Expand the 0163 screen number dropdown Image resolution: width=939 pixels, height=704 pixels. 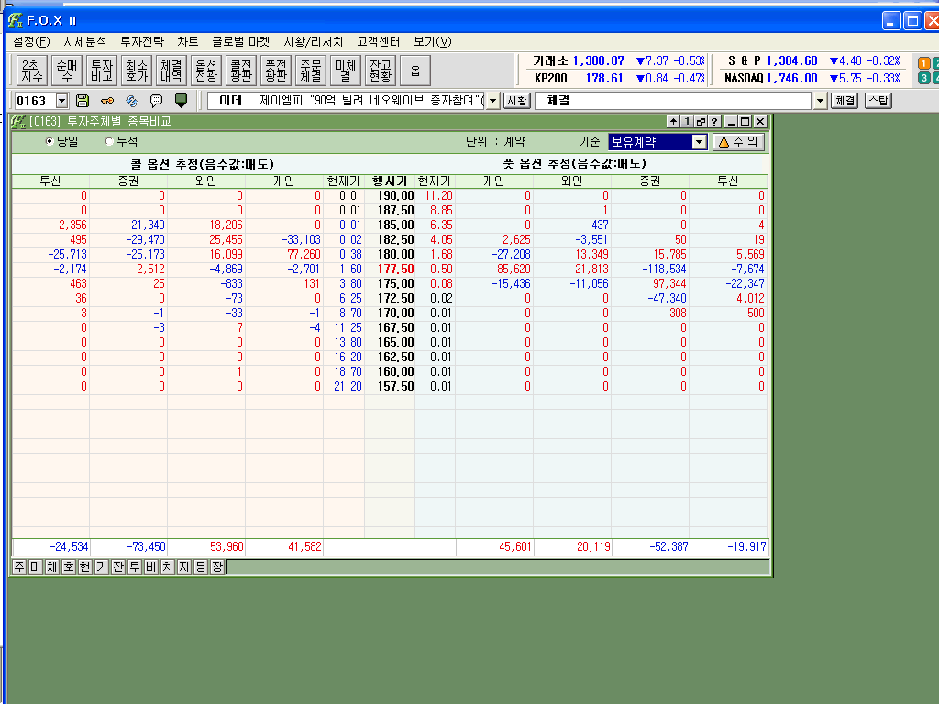point(61,101)
